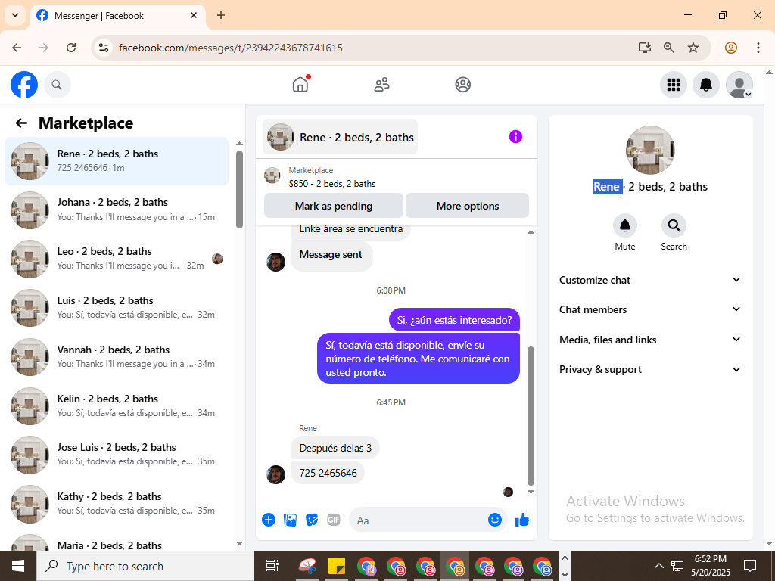The height and width of the screenshot is (581, 775).
Task: Open Rene · 2 beds, 2 baths header
Action: pyautogui.click(x=340, y=137)
